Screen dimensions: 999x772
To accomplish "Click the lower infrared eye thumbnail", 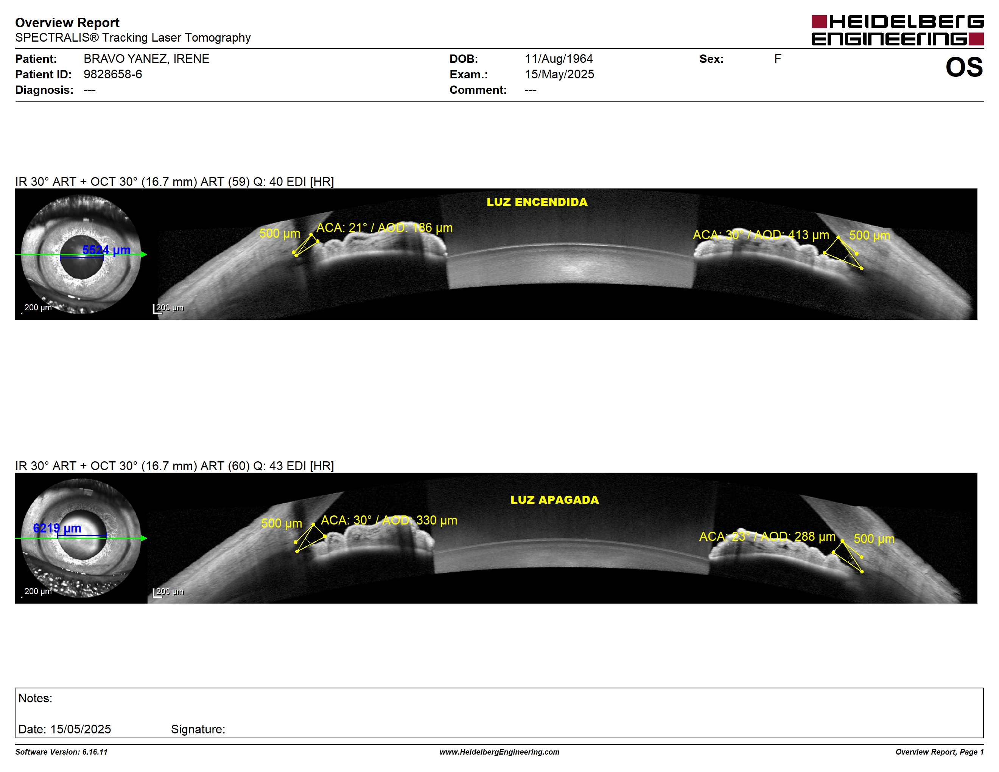I will [x=81, y=538].
